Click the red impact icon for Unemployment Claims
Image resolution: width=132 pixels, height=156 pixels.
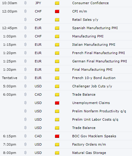[57, 103]
